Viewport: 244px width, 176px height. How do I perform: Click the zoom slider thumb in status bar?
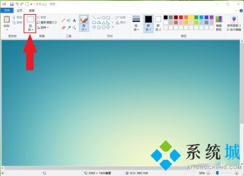coord(217,173)
